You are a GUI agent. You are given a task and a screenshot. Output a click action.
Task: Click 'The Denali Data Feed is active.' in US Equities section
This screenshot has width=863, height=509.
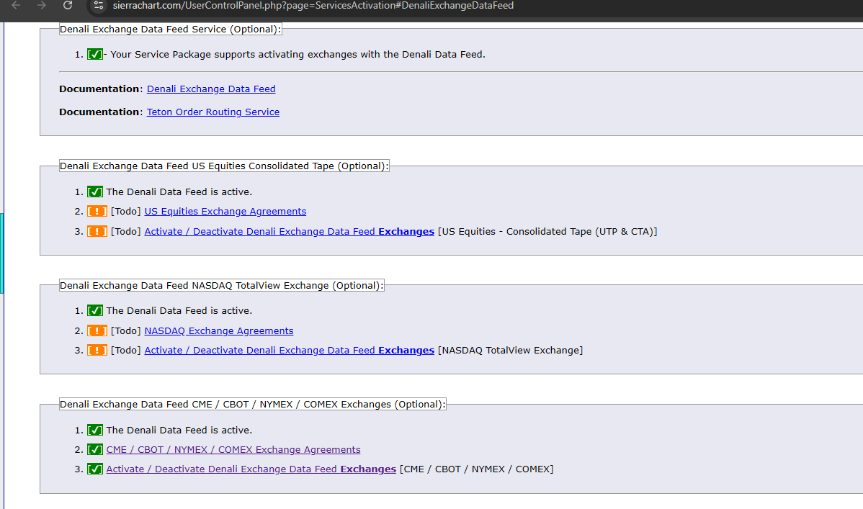click(x=179, y=192)
